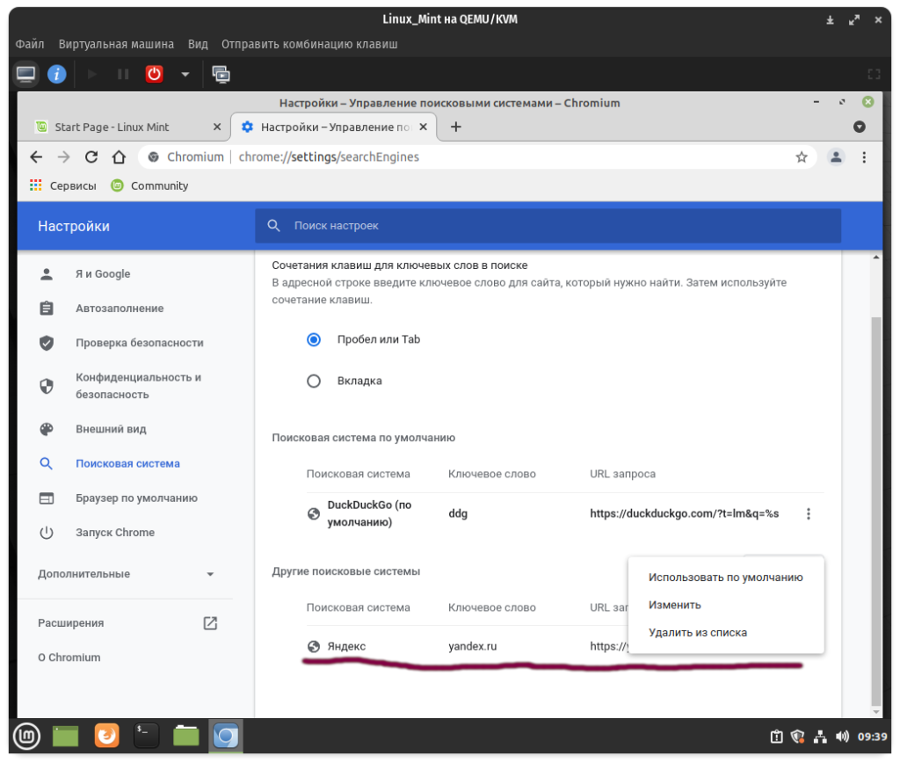
Task: Click the virtual machine power off icon
Action: (x=155, y=75)
